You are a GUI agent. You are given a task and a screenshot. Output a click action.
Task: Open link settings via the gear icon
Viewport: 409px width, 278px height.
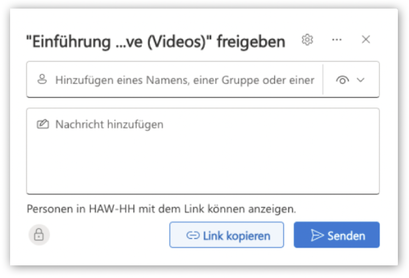(307, 40)
